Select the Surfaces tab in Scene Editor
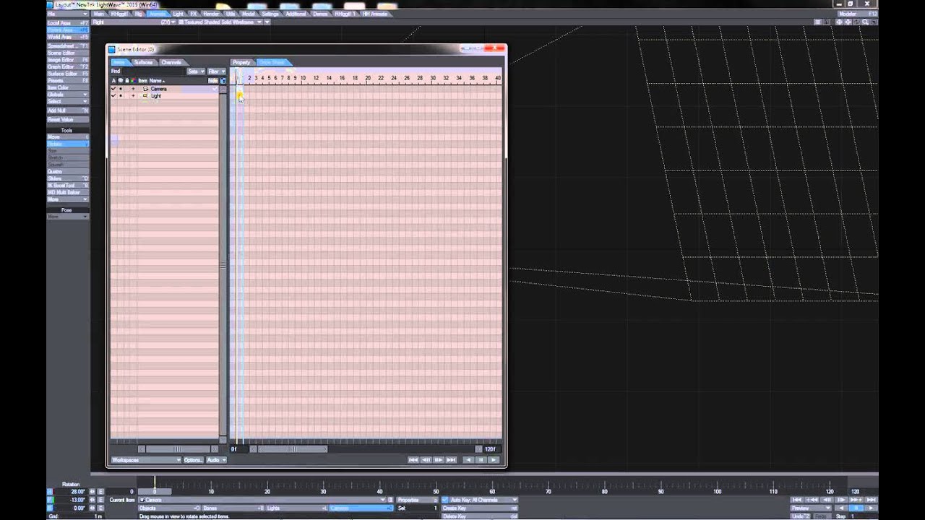 143,62
